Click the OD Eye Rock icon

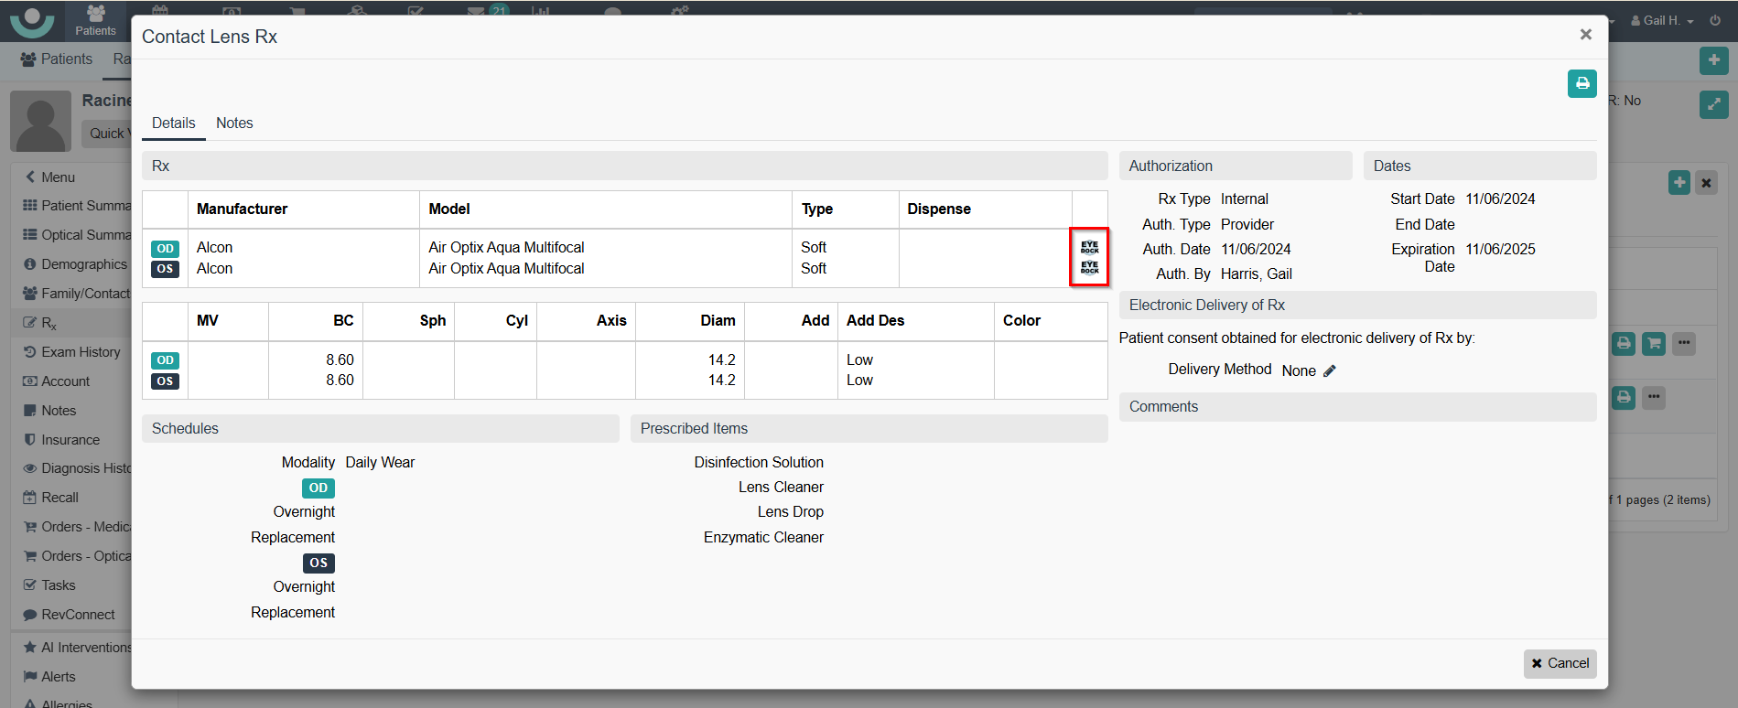pyautogui.click(x=1089, y=248)
